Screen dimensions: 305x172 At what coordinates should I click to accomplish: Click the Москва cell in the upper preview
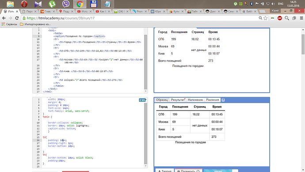(163, 46)
